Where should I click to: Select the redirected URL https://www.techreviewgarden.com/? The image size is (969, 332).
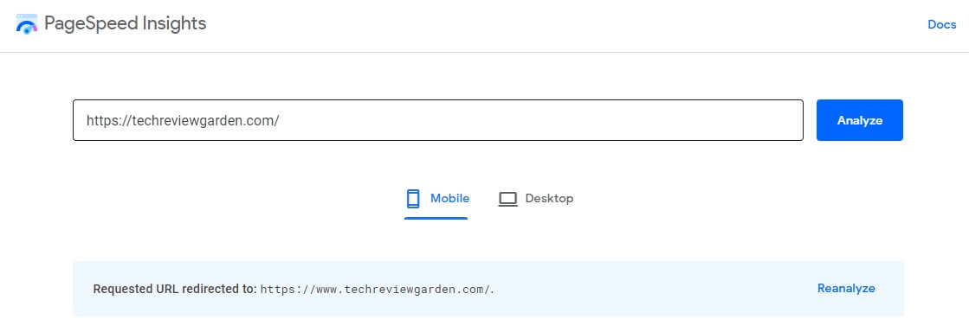[x=376, y=289]
